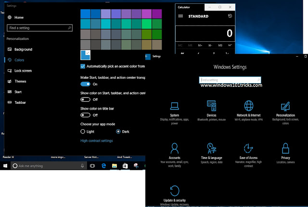The width and height of the screenshot is (308, 207).
Task: Open Store from taskbar
Action: [x=125, y=166]
